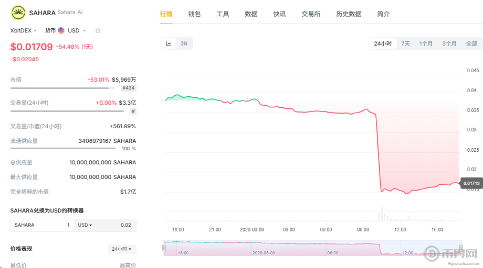Click the SAHARA amount input field
Viewport: 483px width, 268px height.
tap(42, 225)
